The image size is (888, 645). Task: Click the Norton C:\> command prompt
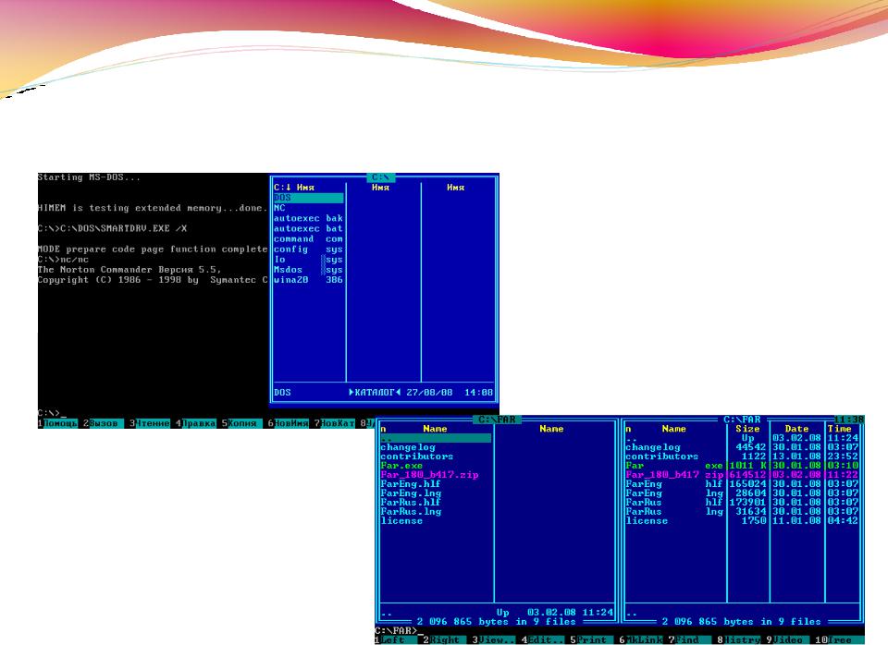pyautogui.click(x=52, y=413)
